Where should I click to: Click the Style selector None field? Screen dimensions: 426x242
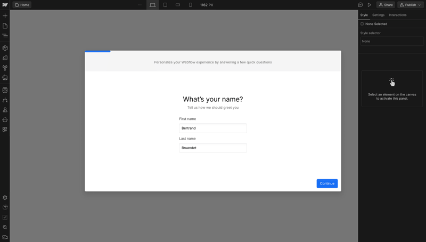coord(392,42)
